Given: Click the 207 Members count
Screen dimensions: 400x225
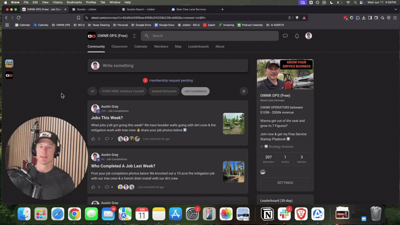Looking at the screenshot, I should (268, 159).
